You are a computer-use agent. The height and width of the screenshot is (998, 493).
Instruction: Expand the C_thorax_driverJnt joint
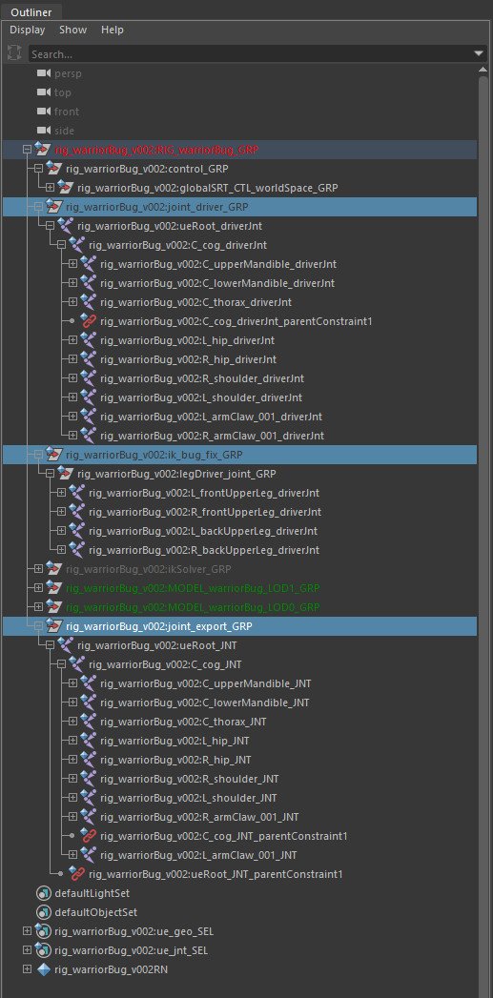[72, 302]
